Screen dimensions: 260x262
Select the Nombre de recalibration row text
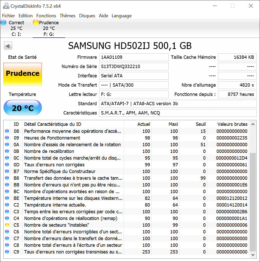(x=49, y=151)
